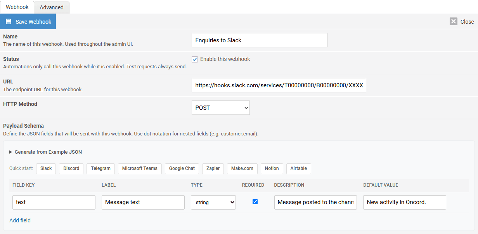Expand Generate from Example JSON

coord(45,152)
